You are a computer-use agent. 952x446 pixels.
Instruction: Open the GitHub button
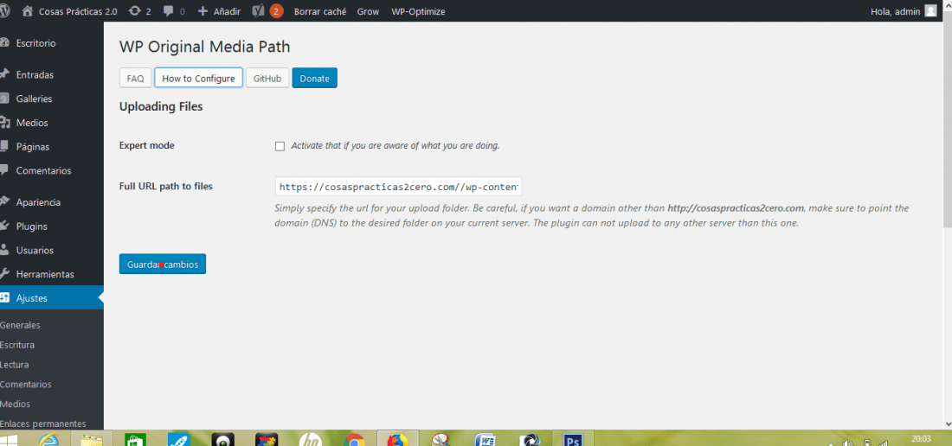[267, 78]
